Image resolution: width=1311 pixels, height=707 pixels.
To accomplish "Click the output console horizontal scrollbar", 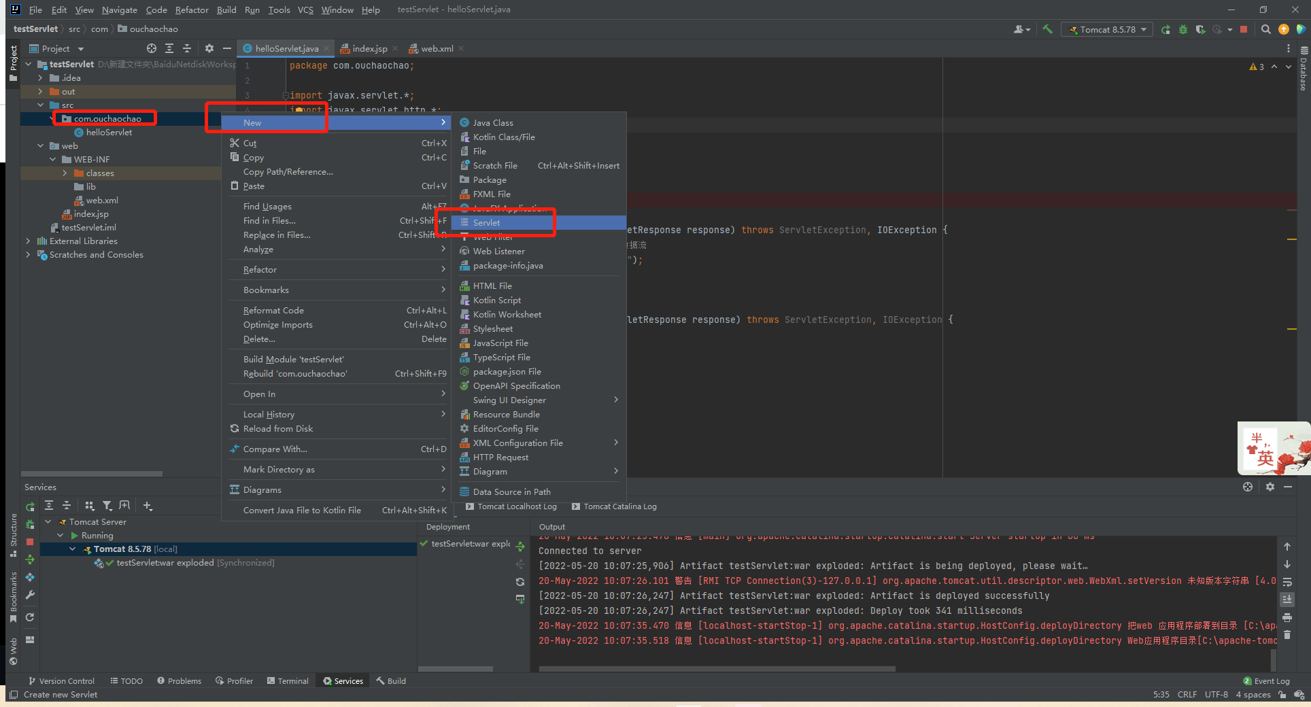I will pyautogui.click(x=717, y=668).
